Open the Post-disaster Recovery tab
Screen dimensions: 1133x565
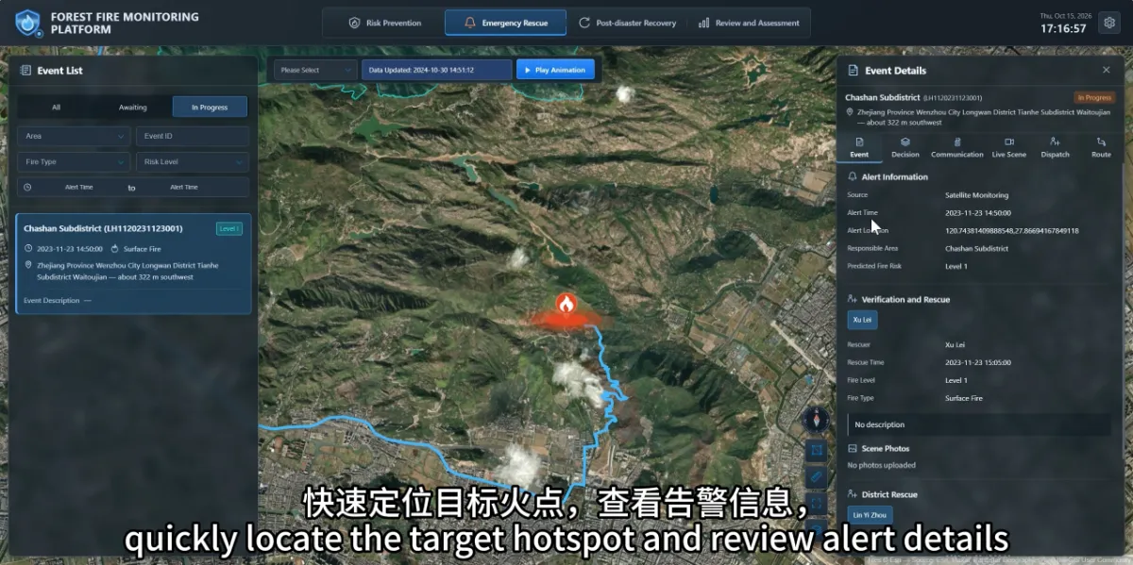[x=627, y=23]
